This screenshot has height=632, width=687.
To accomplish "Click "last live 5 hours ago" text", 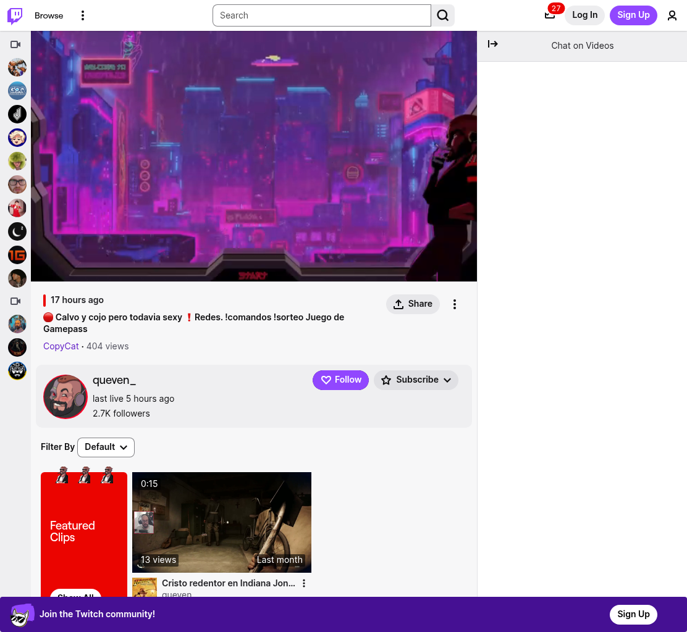I will coord(133,398).
